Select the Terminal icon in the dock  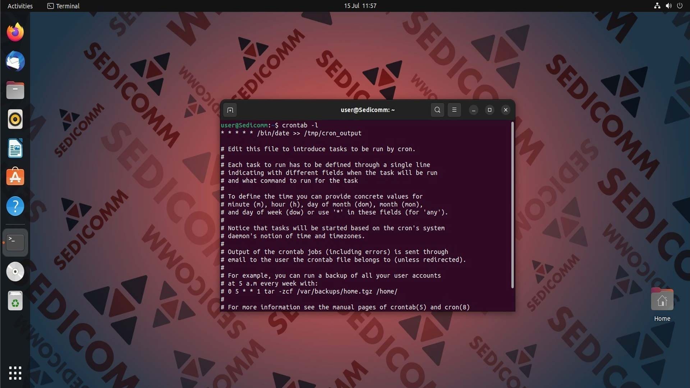tap(15, 242)
